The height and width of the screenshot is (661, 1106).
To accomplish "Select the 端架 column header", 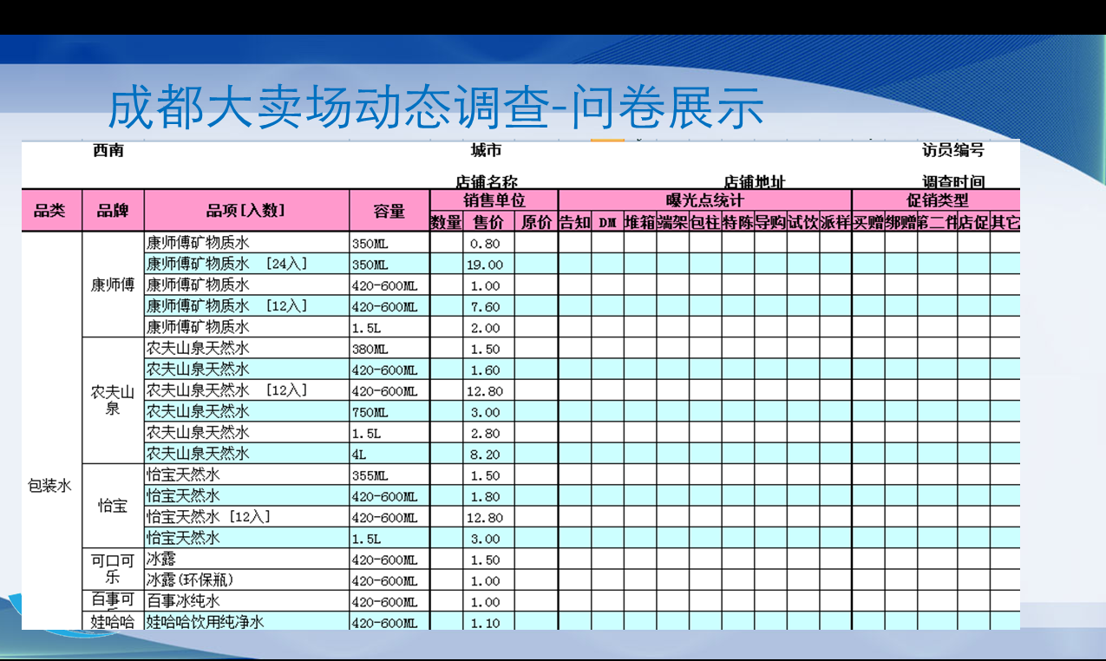I will click(672, 221).
